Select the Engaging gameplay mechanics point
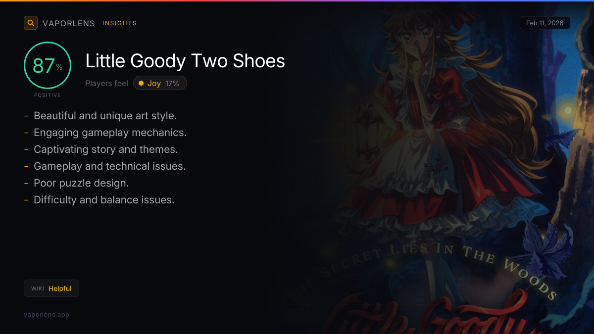The width and height of the screenshot is (594, 334). [110, 133]
